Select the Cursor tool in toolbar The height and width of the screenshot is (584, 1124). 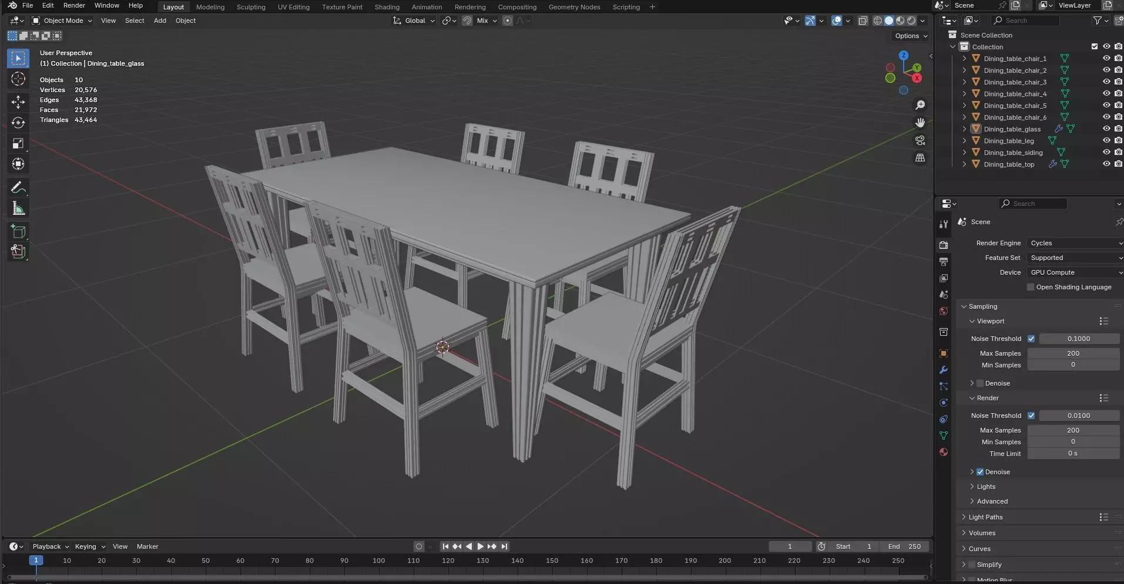pyautogui.click(x=18, y=79)
